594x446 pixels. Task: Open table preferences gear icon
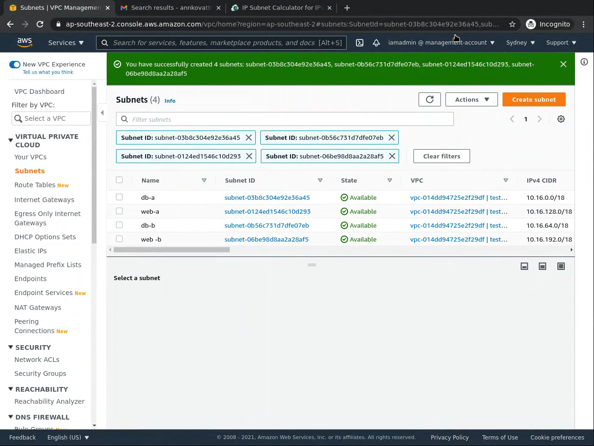[561, 119]
